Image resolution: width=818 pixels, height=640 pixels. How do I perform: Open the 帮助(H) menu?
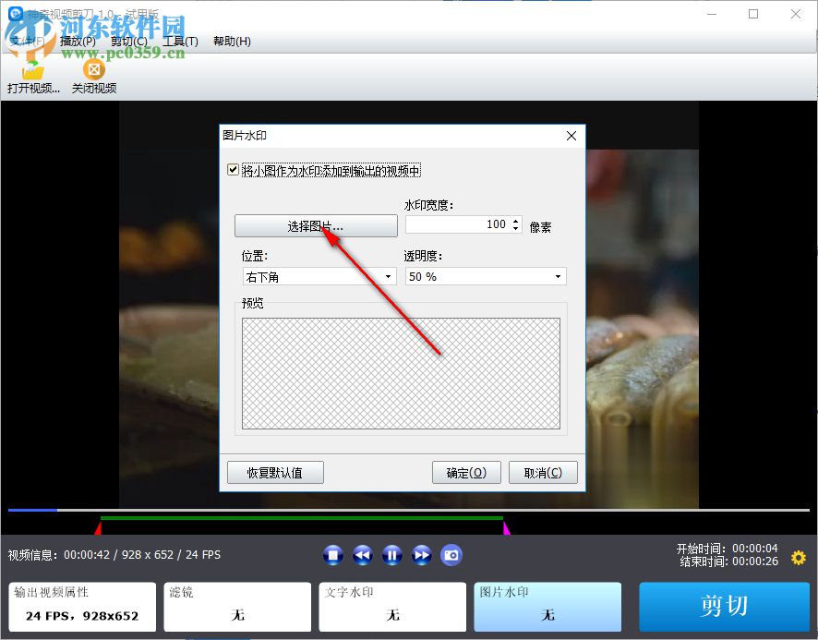click(x=232, y=42)
